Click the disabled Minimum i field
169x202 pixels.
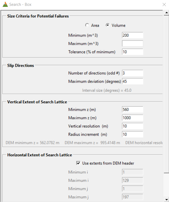coord(132,172)
